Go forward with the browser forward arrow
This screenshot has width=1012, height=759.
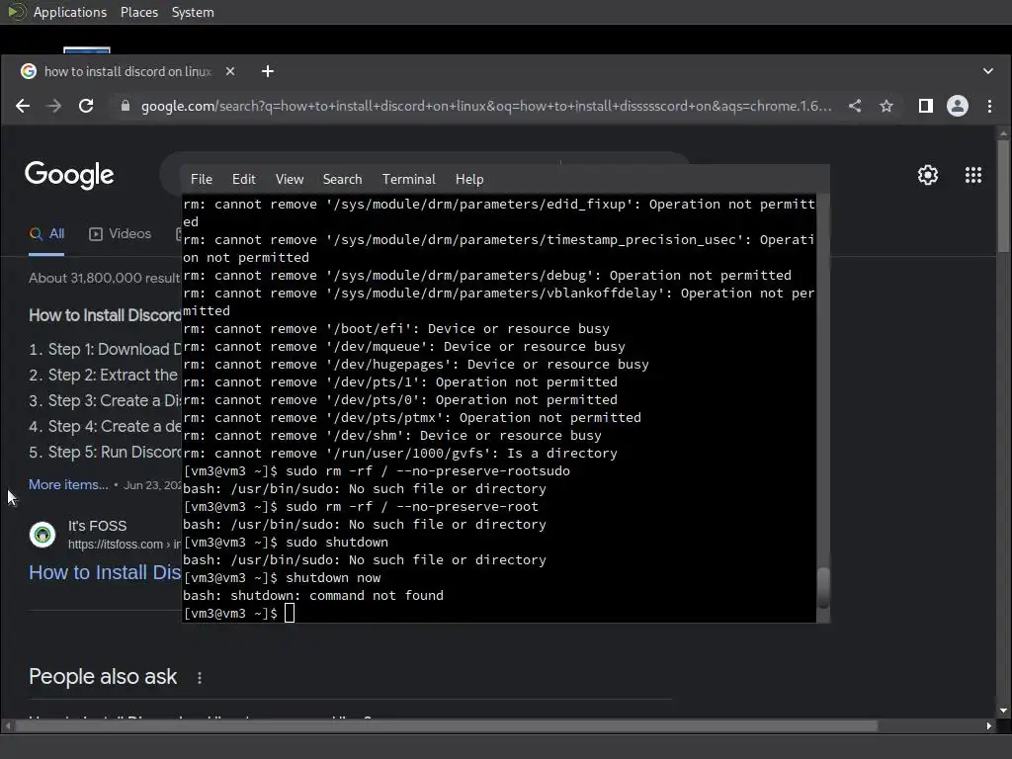pyautogui.click(x=54, y=106)
